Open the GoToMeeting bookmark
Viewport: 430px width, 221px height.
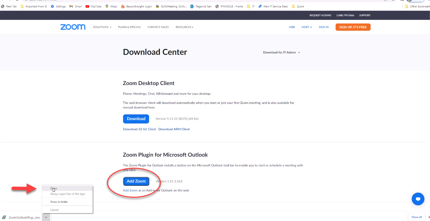click(x=171, y=6)
